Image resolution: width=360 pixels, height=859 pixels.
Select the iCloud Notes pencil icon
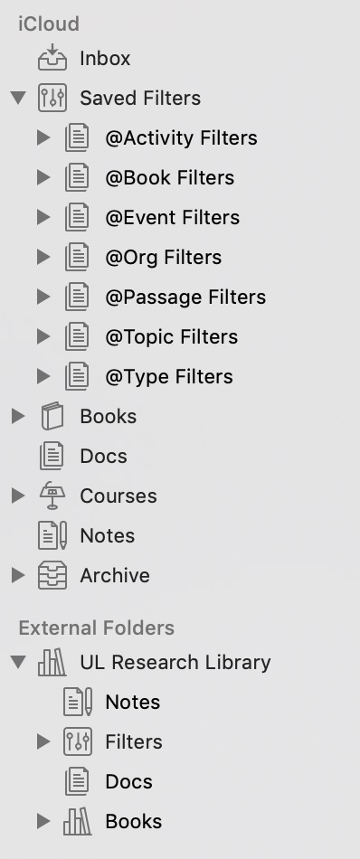[52, 536]
